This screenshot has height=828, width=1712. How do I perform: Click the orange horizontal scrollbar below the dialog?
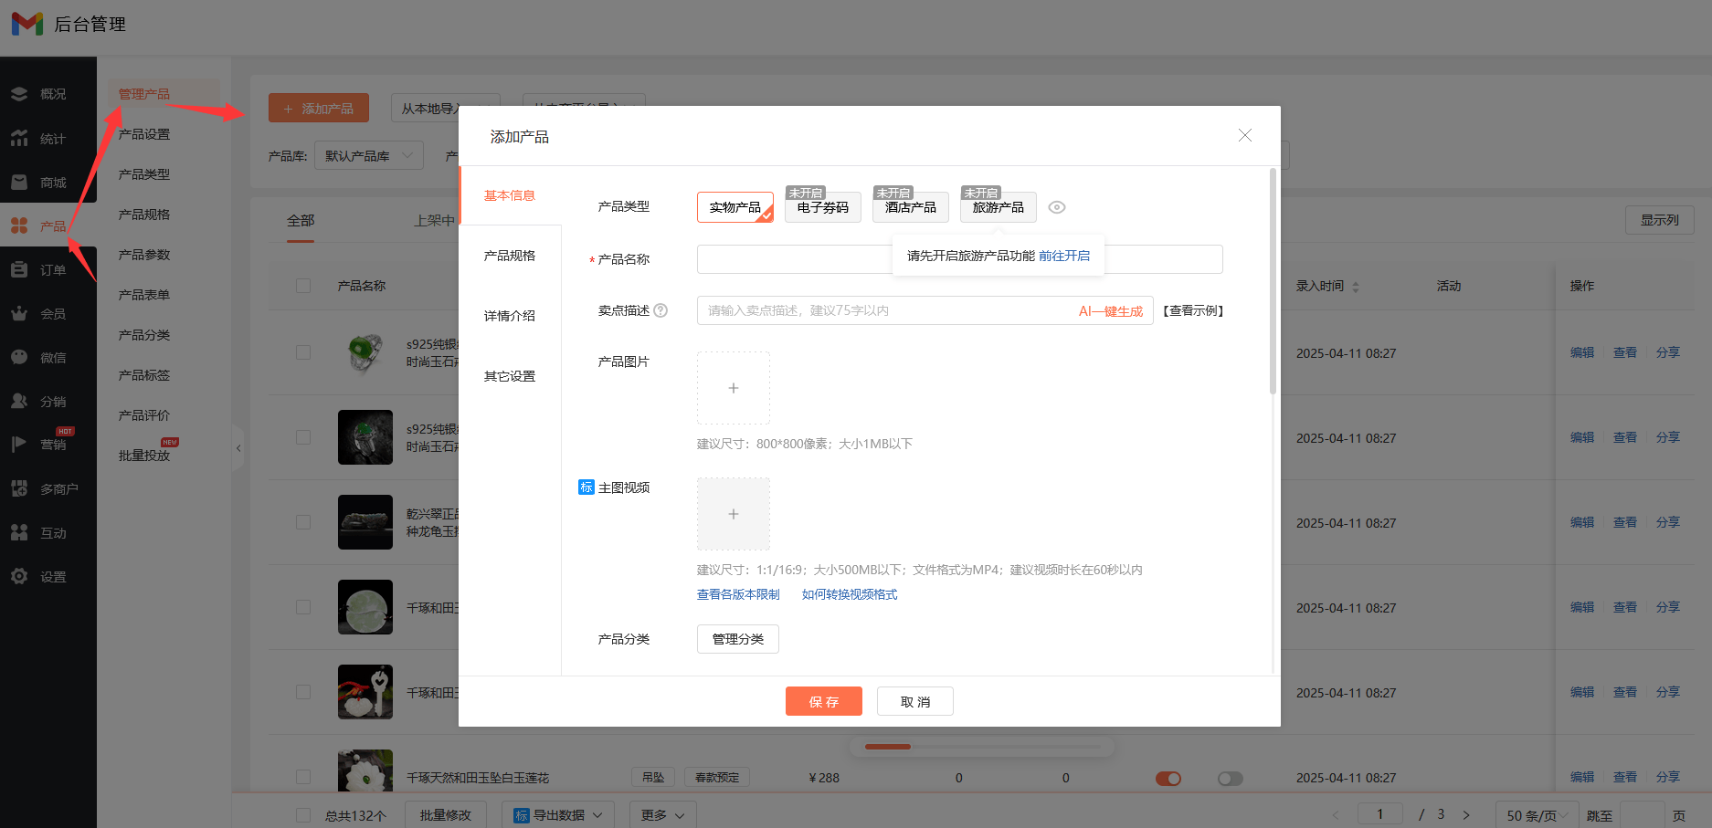(x=887, y=746)
